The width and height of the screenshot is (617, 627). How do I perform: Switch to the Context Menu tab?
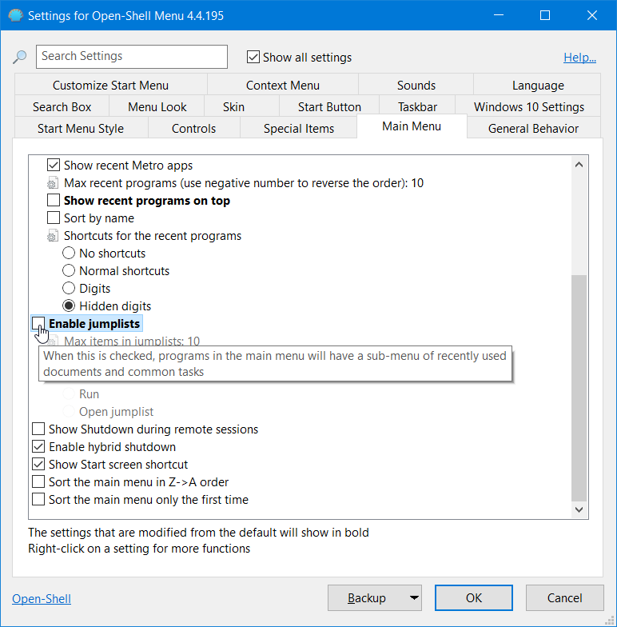tap(283, 85)
